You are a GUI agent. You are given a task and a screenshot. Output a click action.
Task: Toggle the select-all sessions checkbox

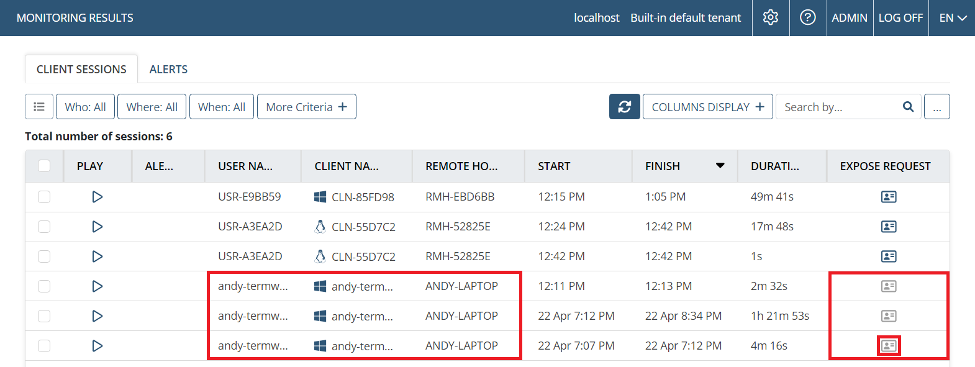click(x=44, y=166)
